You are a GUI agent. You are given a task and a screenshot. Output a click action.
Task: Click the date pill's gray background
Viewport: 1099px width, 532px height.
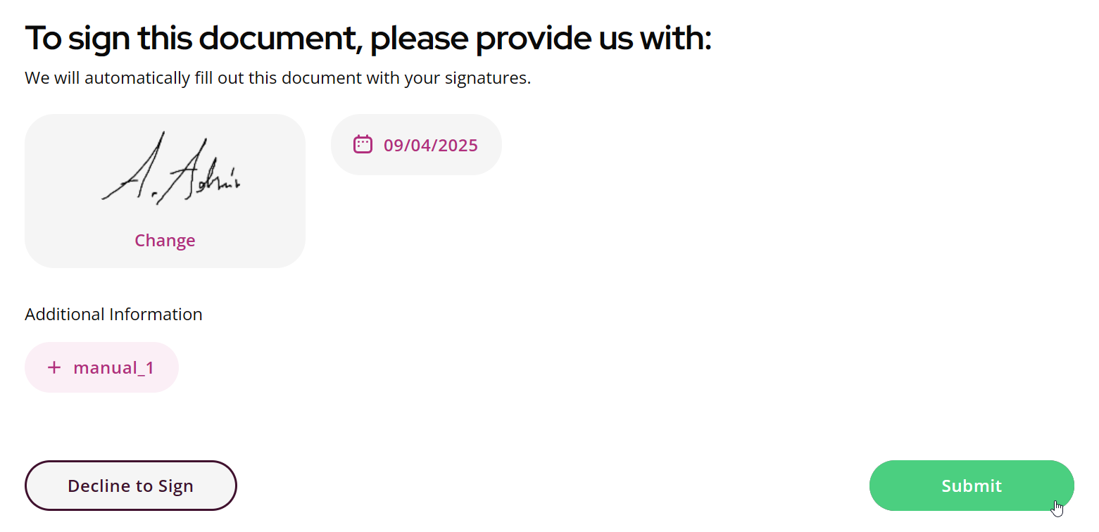tap(487, 162)
